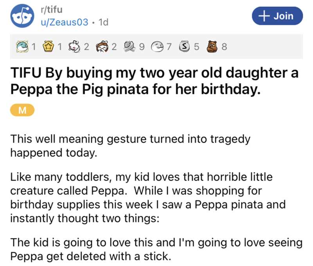Image resolution: width=313 pixels, height=266 pixels.
Task: Click the teal badge award icon
Action: (22, 48)
